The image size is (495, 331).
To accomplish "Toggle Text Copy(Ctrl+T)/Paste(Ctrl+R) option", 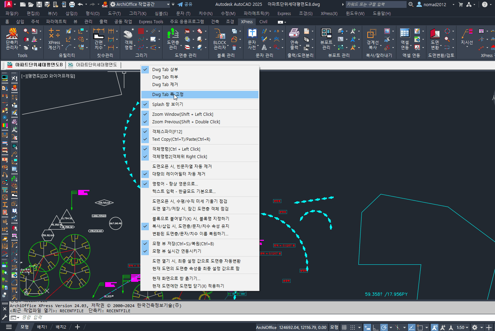I will click(200, 139).
